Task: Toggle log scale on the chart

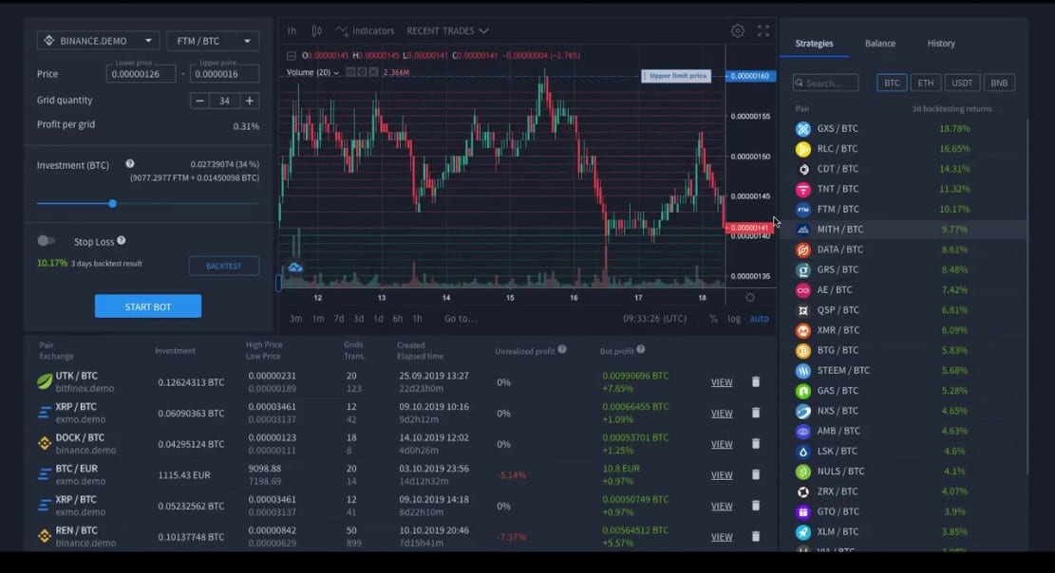Action: [x=734, y=319]
